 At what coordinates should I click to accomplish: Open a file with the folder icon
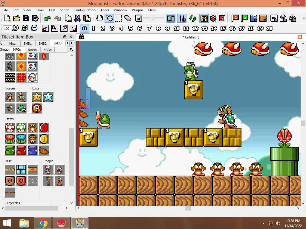[17, 18]
